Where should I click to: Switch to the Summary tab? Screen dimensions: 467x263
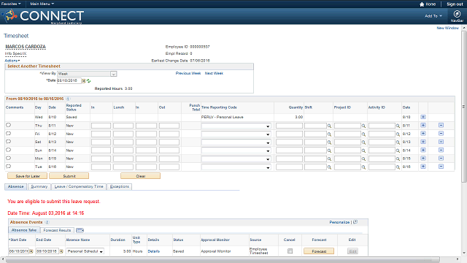39,187
